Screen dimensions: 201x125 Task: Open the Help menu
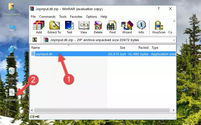[x=104, y=17]
